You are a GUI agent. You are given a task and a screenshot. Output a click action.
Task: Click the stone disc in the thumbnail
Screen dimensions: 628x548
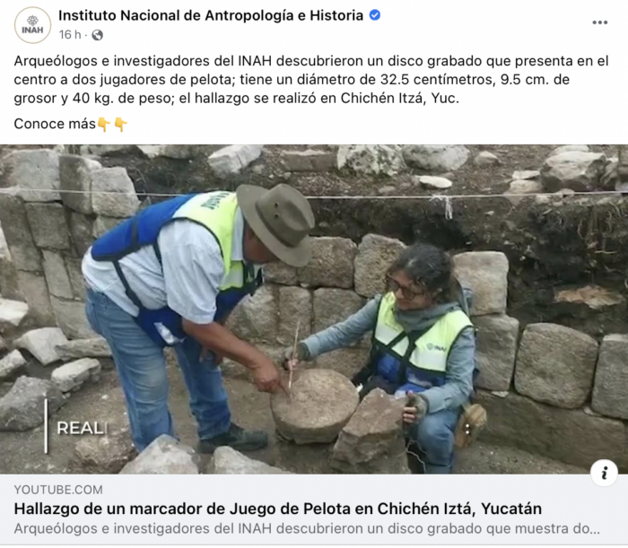314,405
